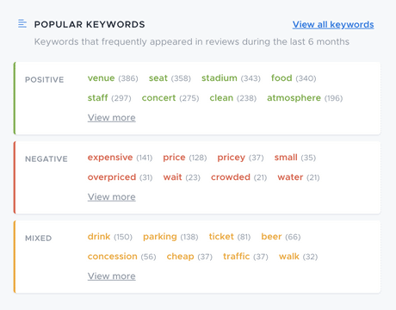This screenshot has width=396, height=310.
Task: Click the POPULAR KEYWORDS heading
Action: coord(90,24)
